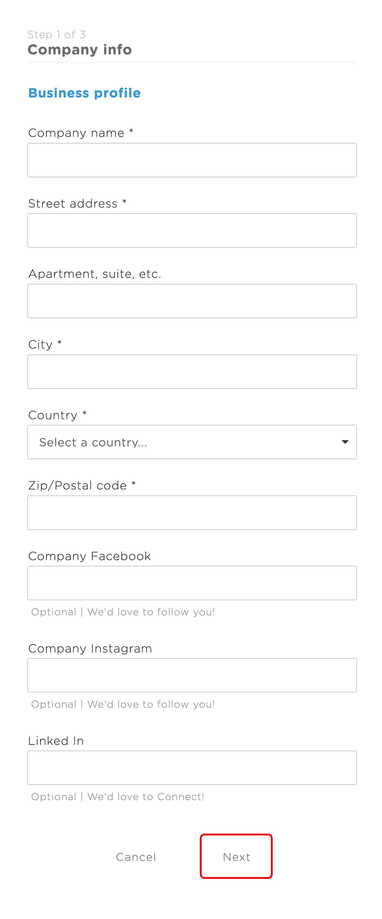Select the Company Instagram text box
This screenshot has height=919, width=382.
click(192, 675)
